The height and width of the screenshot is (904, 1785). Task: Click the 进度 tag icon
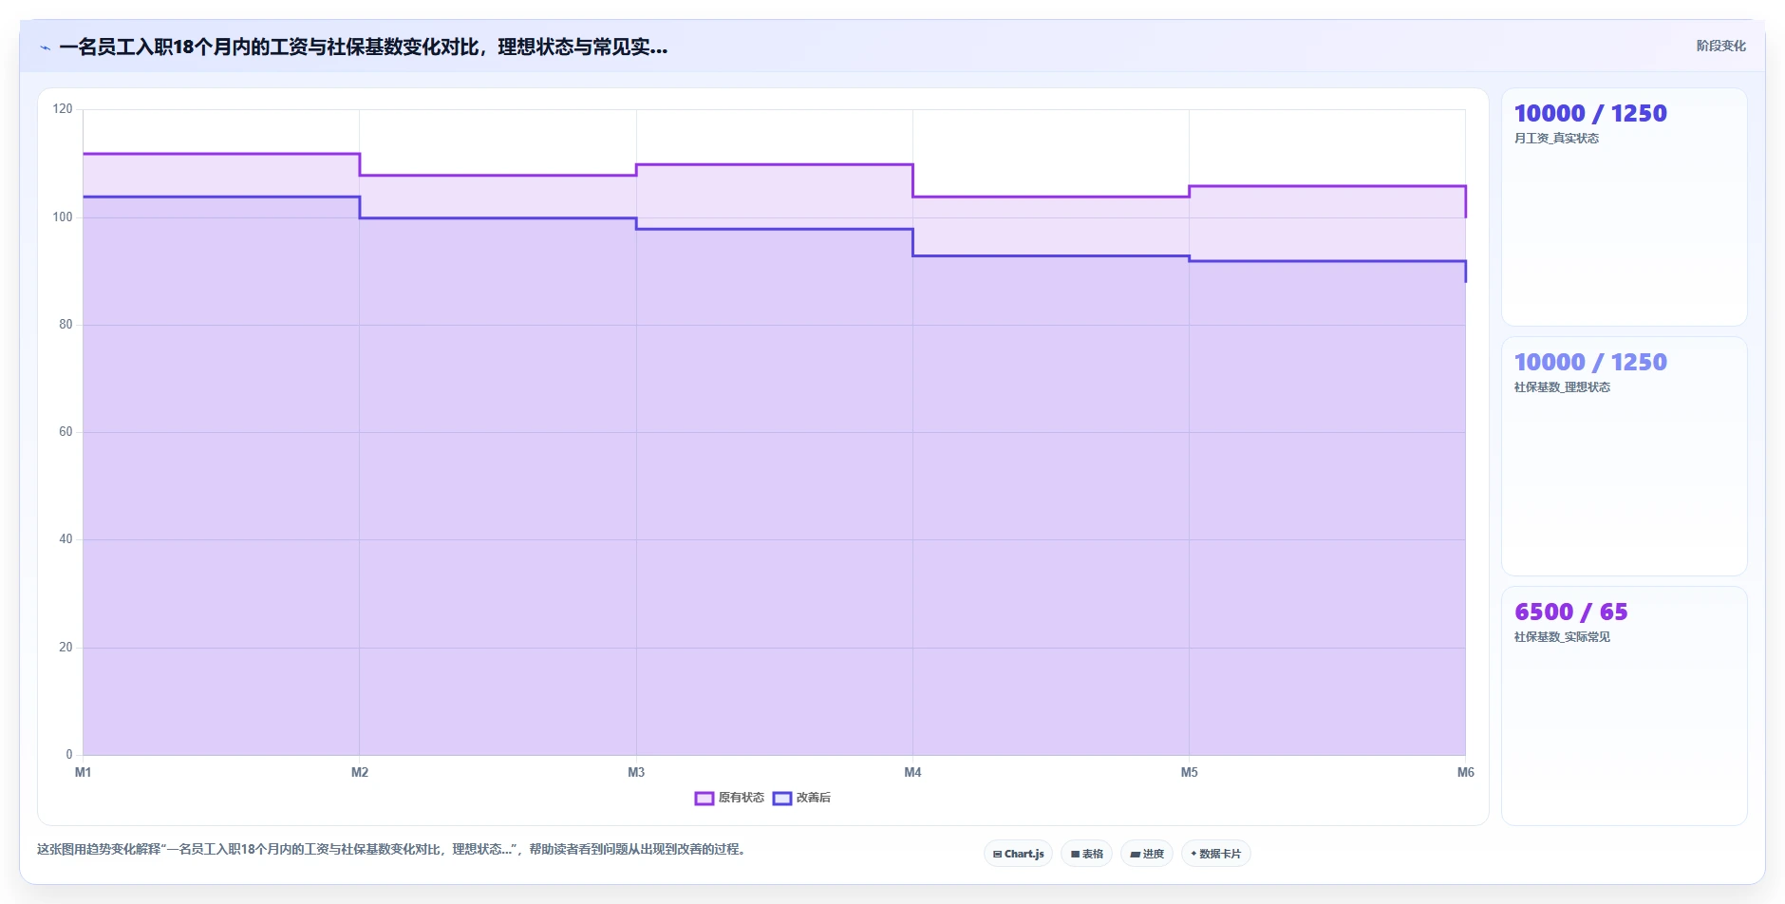(x=1135, y=854)
